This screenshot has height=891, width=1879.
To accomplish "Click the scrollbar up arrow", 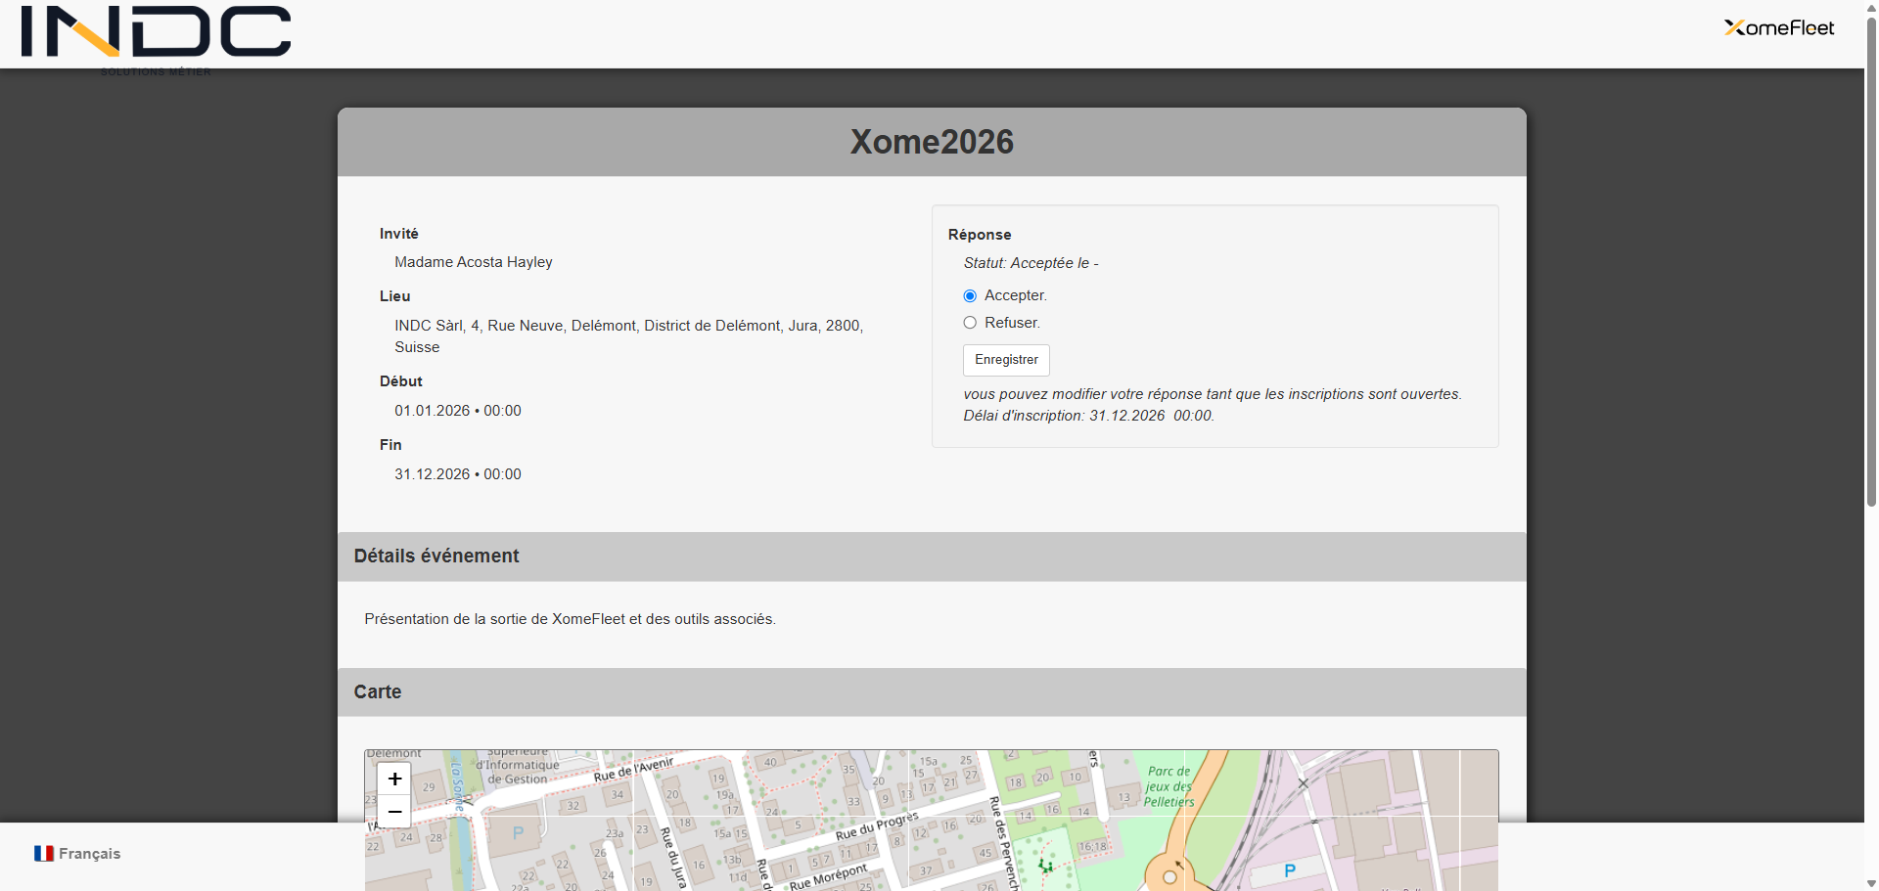I will tap(1871, 7).
